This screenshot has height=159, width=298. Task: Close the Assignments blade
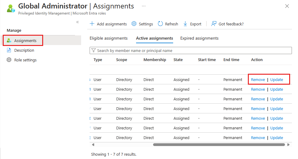287,6
